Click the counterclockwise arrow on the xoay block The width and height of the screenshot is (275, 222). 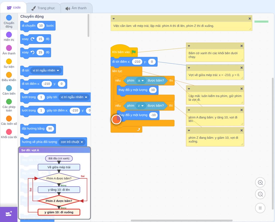[x=32, y=52]
